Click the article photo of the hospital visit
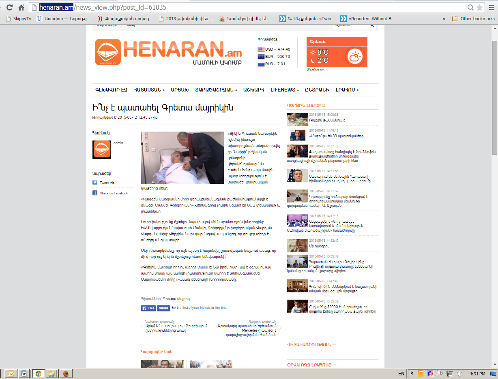This screenshot has height=379, width=498. coord(182,158)
